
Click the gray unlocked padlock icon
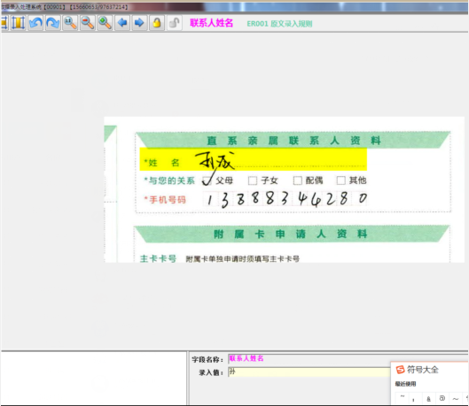coord(174,23)
